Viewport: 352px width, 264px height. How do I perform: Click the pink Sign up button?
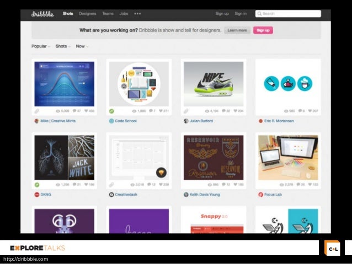pyautogui.click(x=263, y=30)
